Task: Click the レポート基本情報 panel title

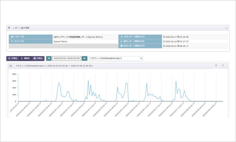Action: pyautogui.click(x=21, y=28)
